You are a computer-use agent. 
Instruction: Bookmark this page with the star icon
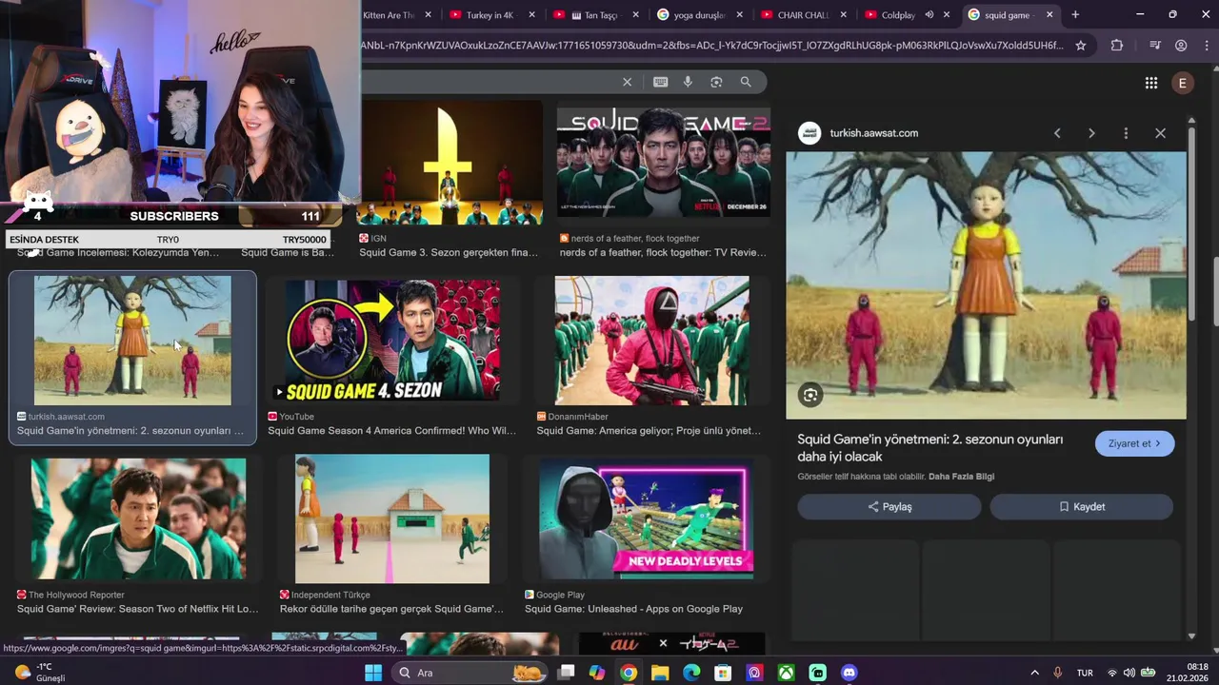pyautogui.click(x=1080, y=45)
